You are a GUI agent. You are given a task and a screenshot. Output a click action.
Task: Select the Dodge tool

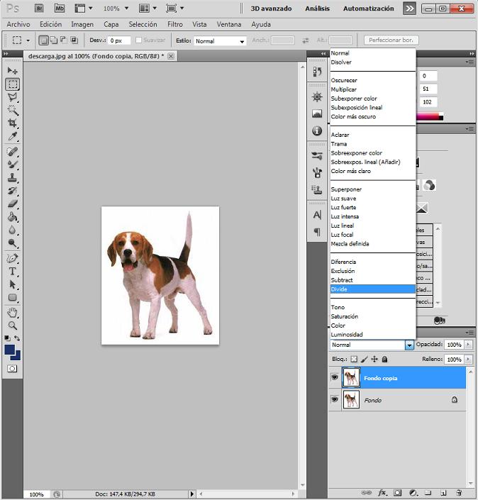tap(13, 243)
